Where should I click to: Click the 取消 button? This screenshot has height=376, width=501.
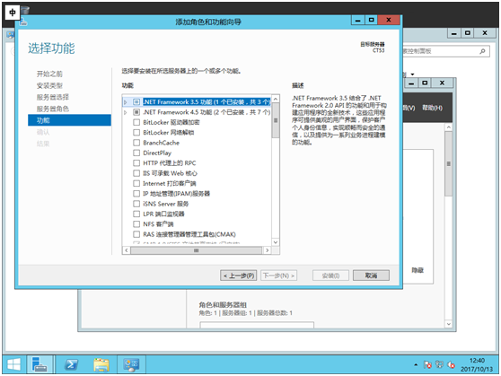[371, 275]
